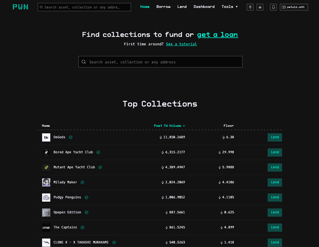The height and width of the screenshot is (247, 319).
Task: Click Bored Ape Yacht Club verified badge
Action: [98, 152]
